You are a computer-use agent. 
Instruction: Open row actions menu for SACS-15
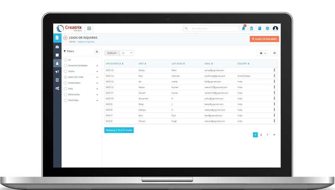click(x=274, y=70)
